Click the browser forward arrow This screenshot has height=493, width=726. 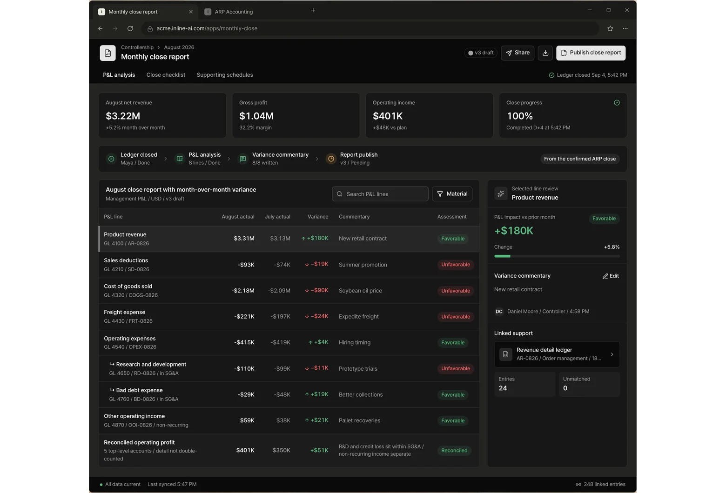pyautogui.click(x=115, y=28)
